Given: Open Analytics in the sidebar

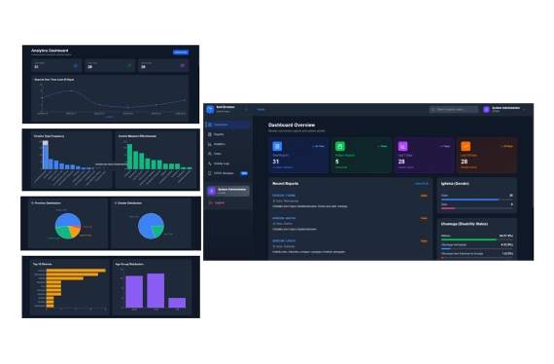Looking at the screenshot, I should click(227, 144).
